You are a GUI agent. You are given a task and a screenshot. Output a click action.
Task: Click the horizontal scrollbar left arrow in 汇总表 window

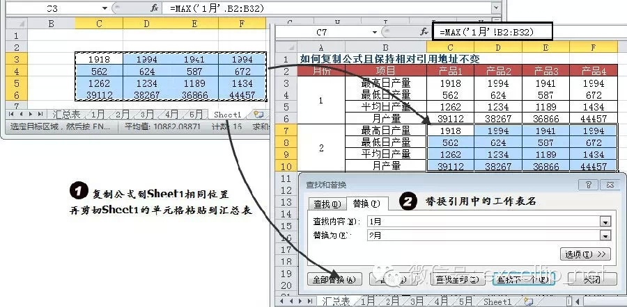tap(578, 301)
